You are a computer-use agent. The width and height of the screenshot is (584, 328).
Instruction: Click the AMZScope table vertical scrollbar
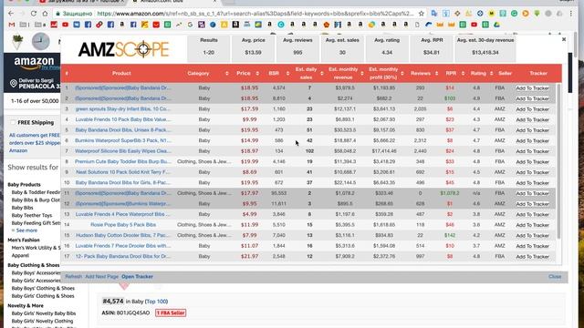pos(558,162)
